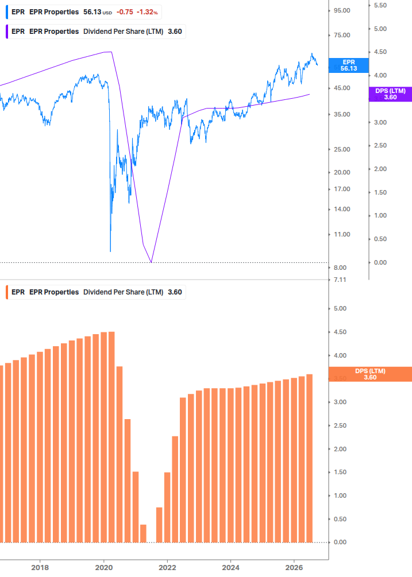Click the 25.00 price axis label
This screenshot has height=577, width=412.
(x=342, y=149)
